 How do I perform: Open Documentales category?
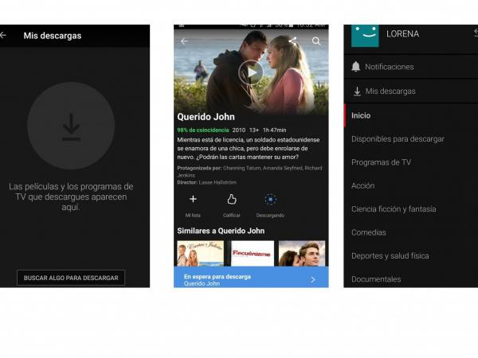click(376, 279)
